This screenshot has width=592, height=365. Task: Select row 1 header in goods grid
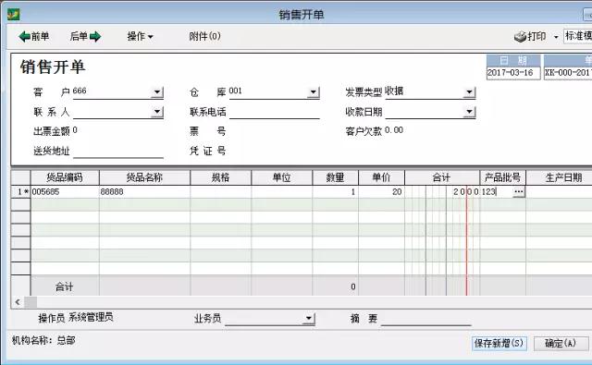[20, 192]
